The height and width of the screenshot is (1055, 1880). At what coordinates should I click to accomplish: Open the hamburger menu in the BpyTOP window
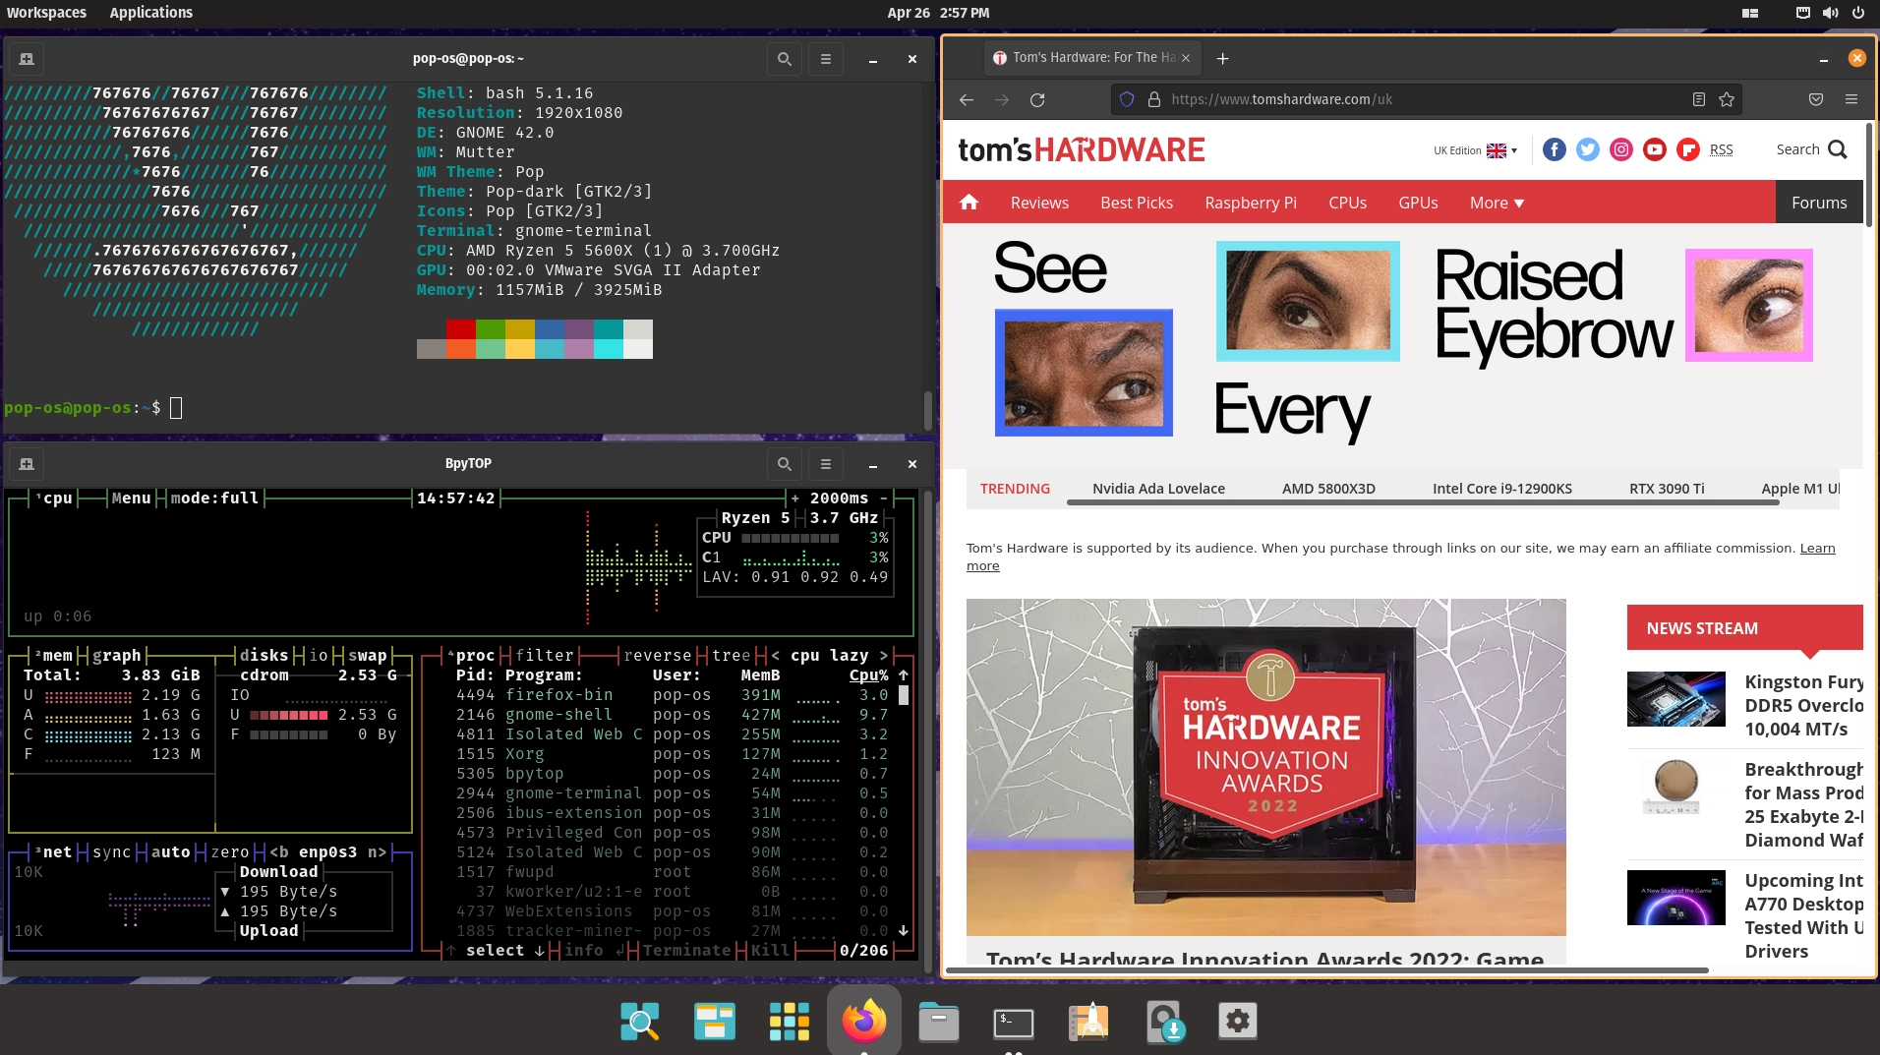point(826,464)
